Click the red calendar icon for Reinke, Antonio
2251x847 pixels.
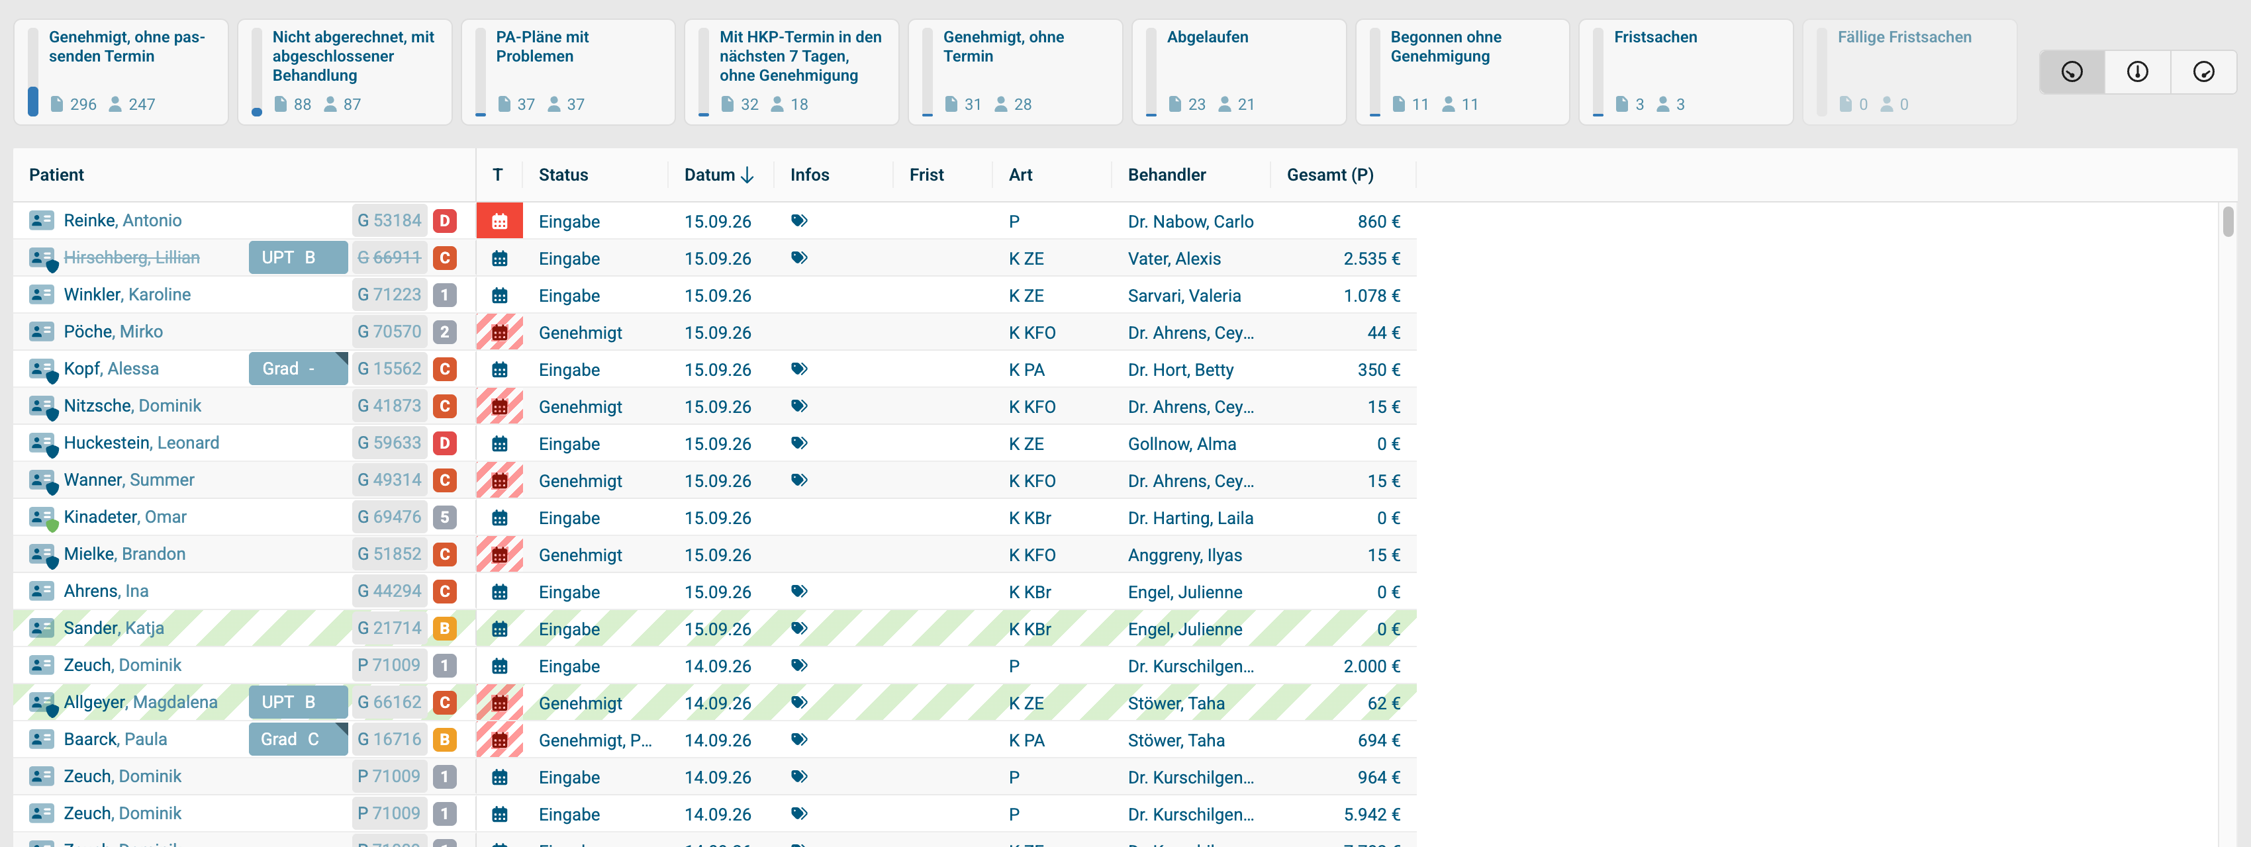point(499,221)
